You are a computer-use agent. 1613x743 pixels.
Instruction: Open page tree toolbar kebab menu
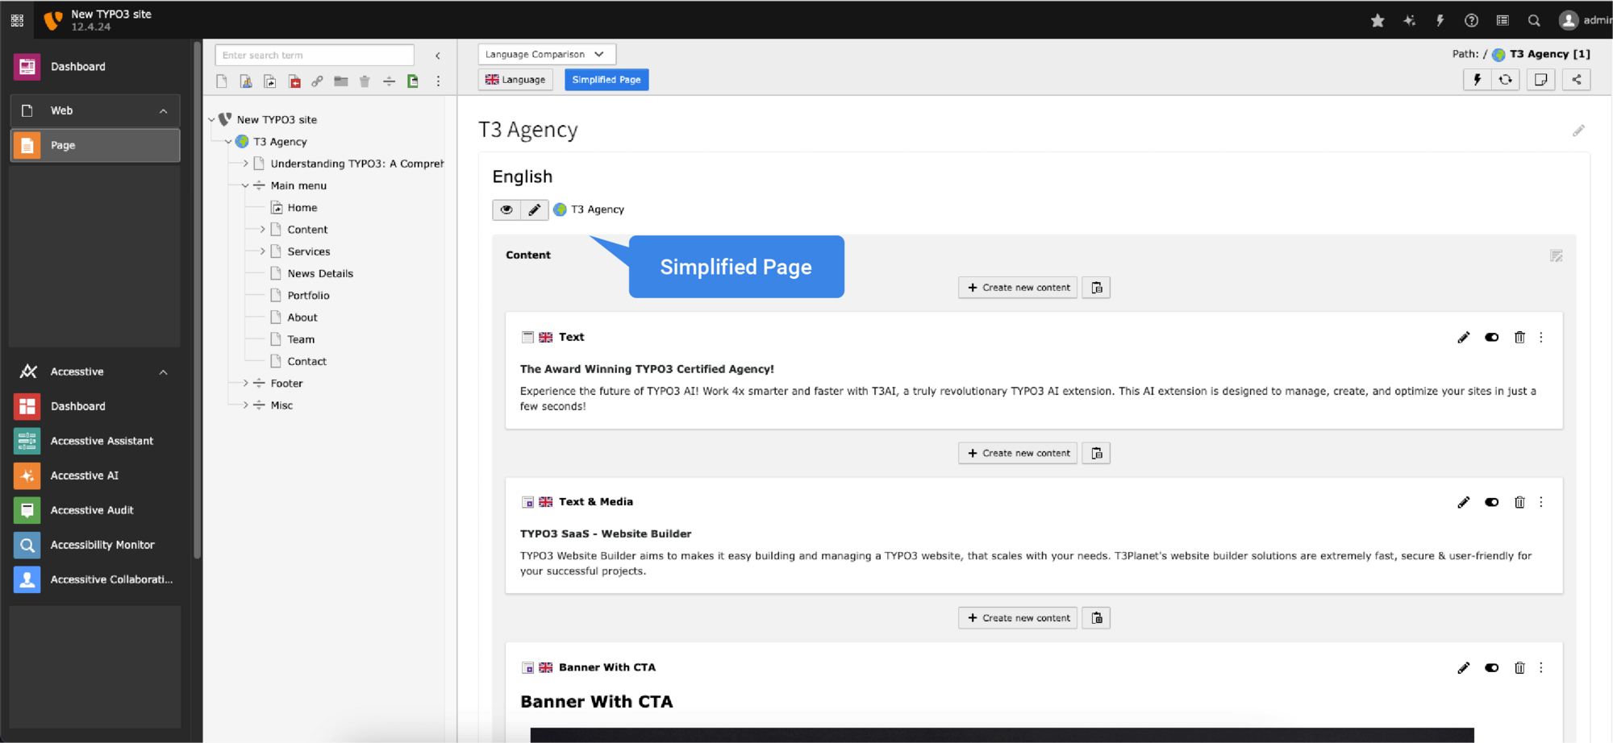(x=438, y=81)
